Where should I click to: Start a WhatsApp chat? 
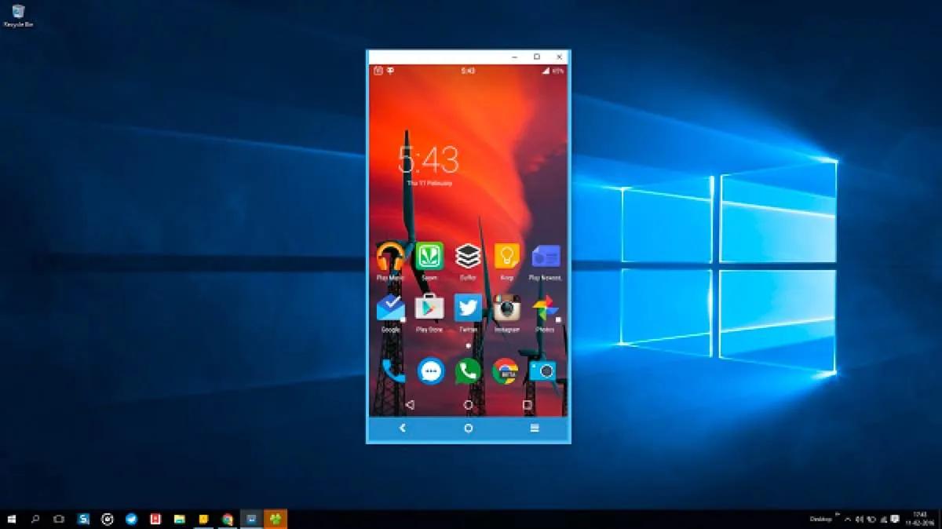pyautogui.click(x=467, y=369)
